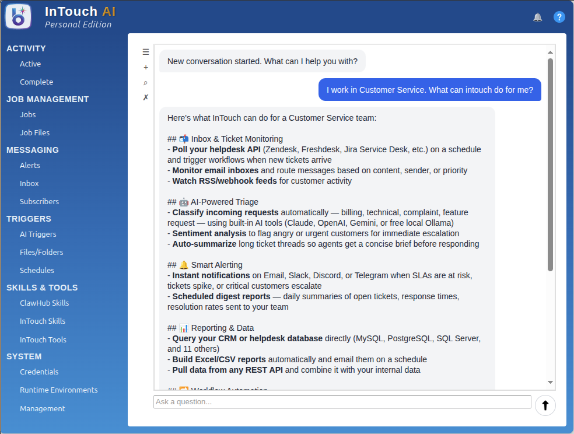
Task: Open the help question mark icon
Action: 559,17
